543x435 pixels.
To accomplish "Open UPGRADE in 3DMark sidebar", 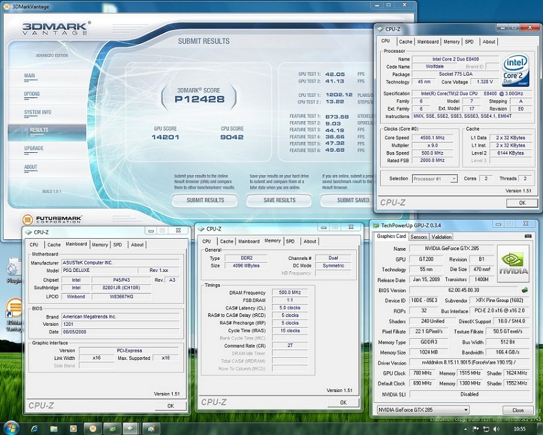I will 34,148.
